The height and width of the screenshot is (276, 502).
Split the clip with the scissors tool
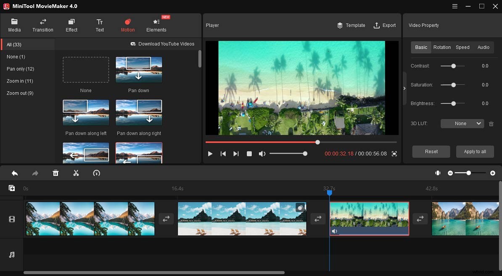(76, 173)
